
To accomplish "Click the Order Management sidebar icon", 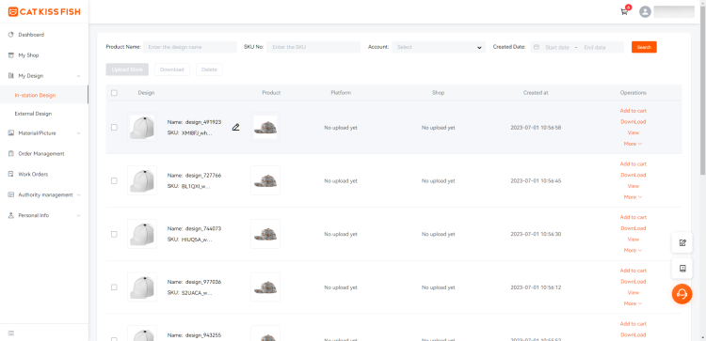I will (11, 154).
